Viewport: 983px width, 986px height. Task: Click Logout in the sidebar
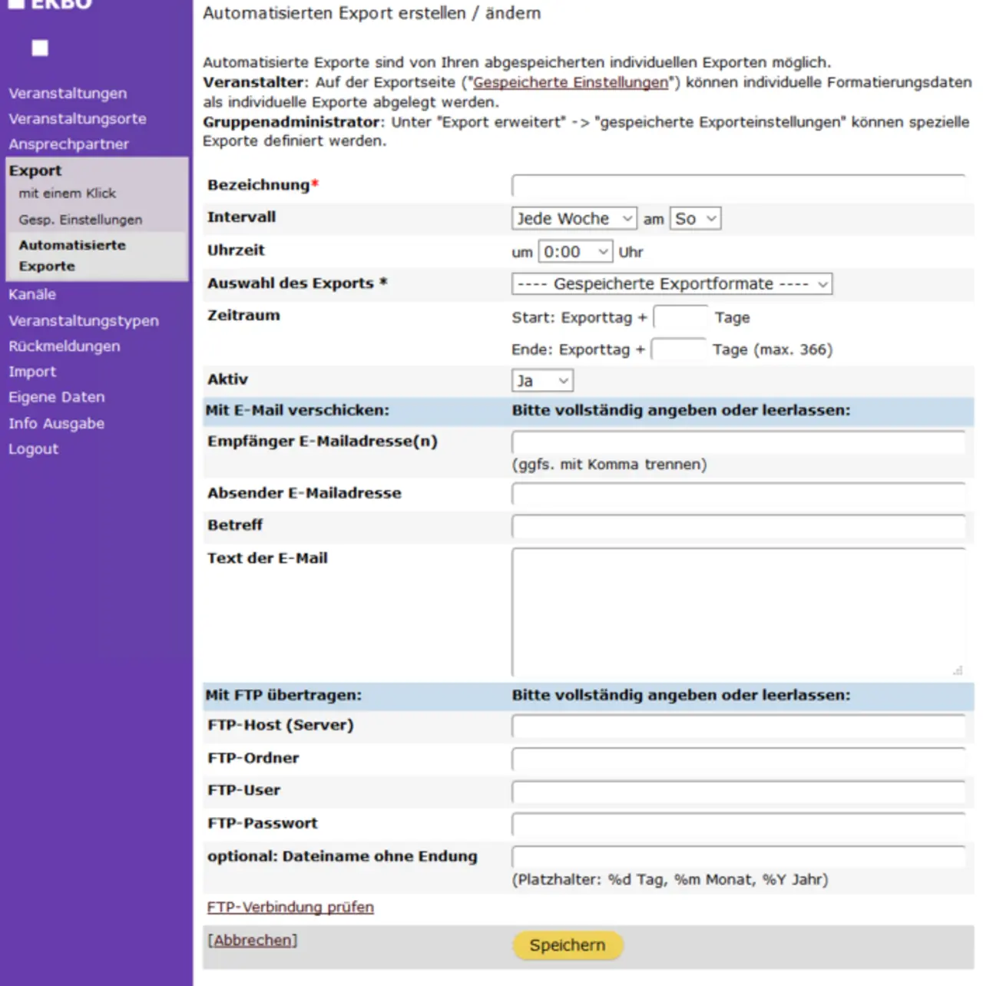[x=33, y=448]
